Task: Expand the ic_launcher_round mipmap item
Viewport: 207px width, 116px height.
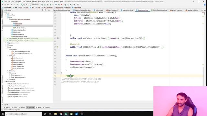Action: (10, 77)
